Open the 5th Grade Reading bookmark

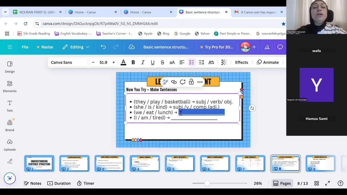point(34,34)
